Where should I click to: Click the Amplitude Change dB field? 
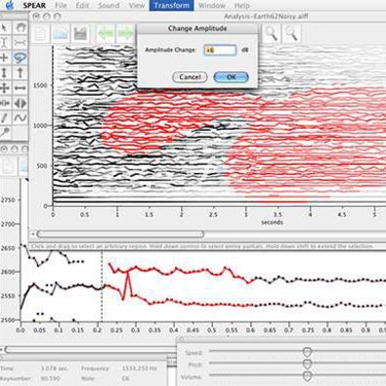(x=220, y=50)
